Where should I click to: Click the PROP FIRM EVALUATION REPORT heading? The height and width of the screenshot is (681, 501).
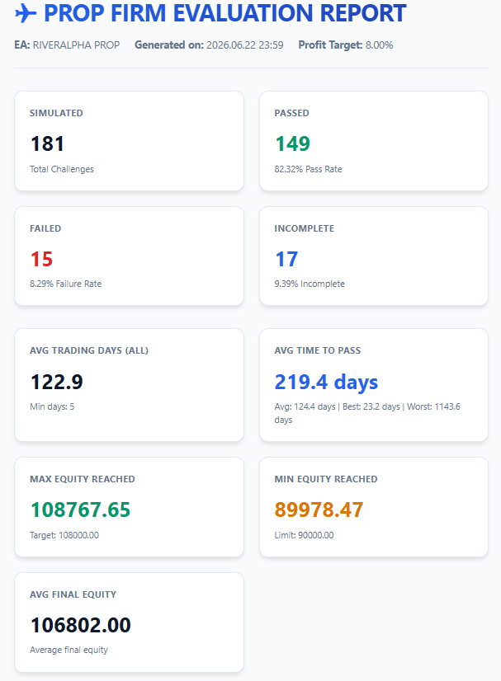[x=225, y=13]
